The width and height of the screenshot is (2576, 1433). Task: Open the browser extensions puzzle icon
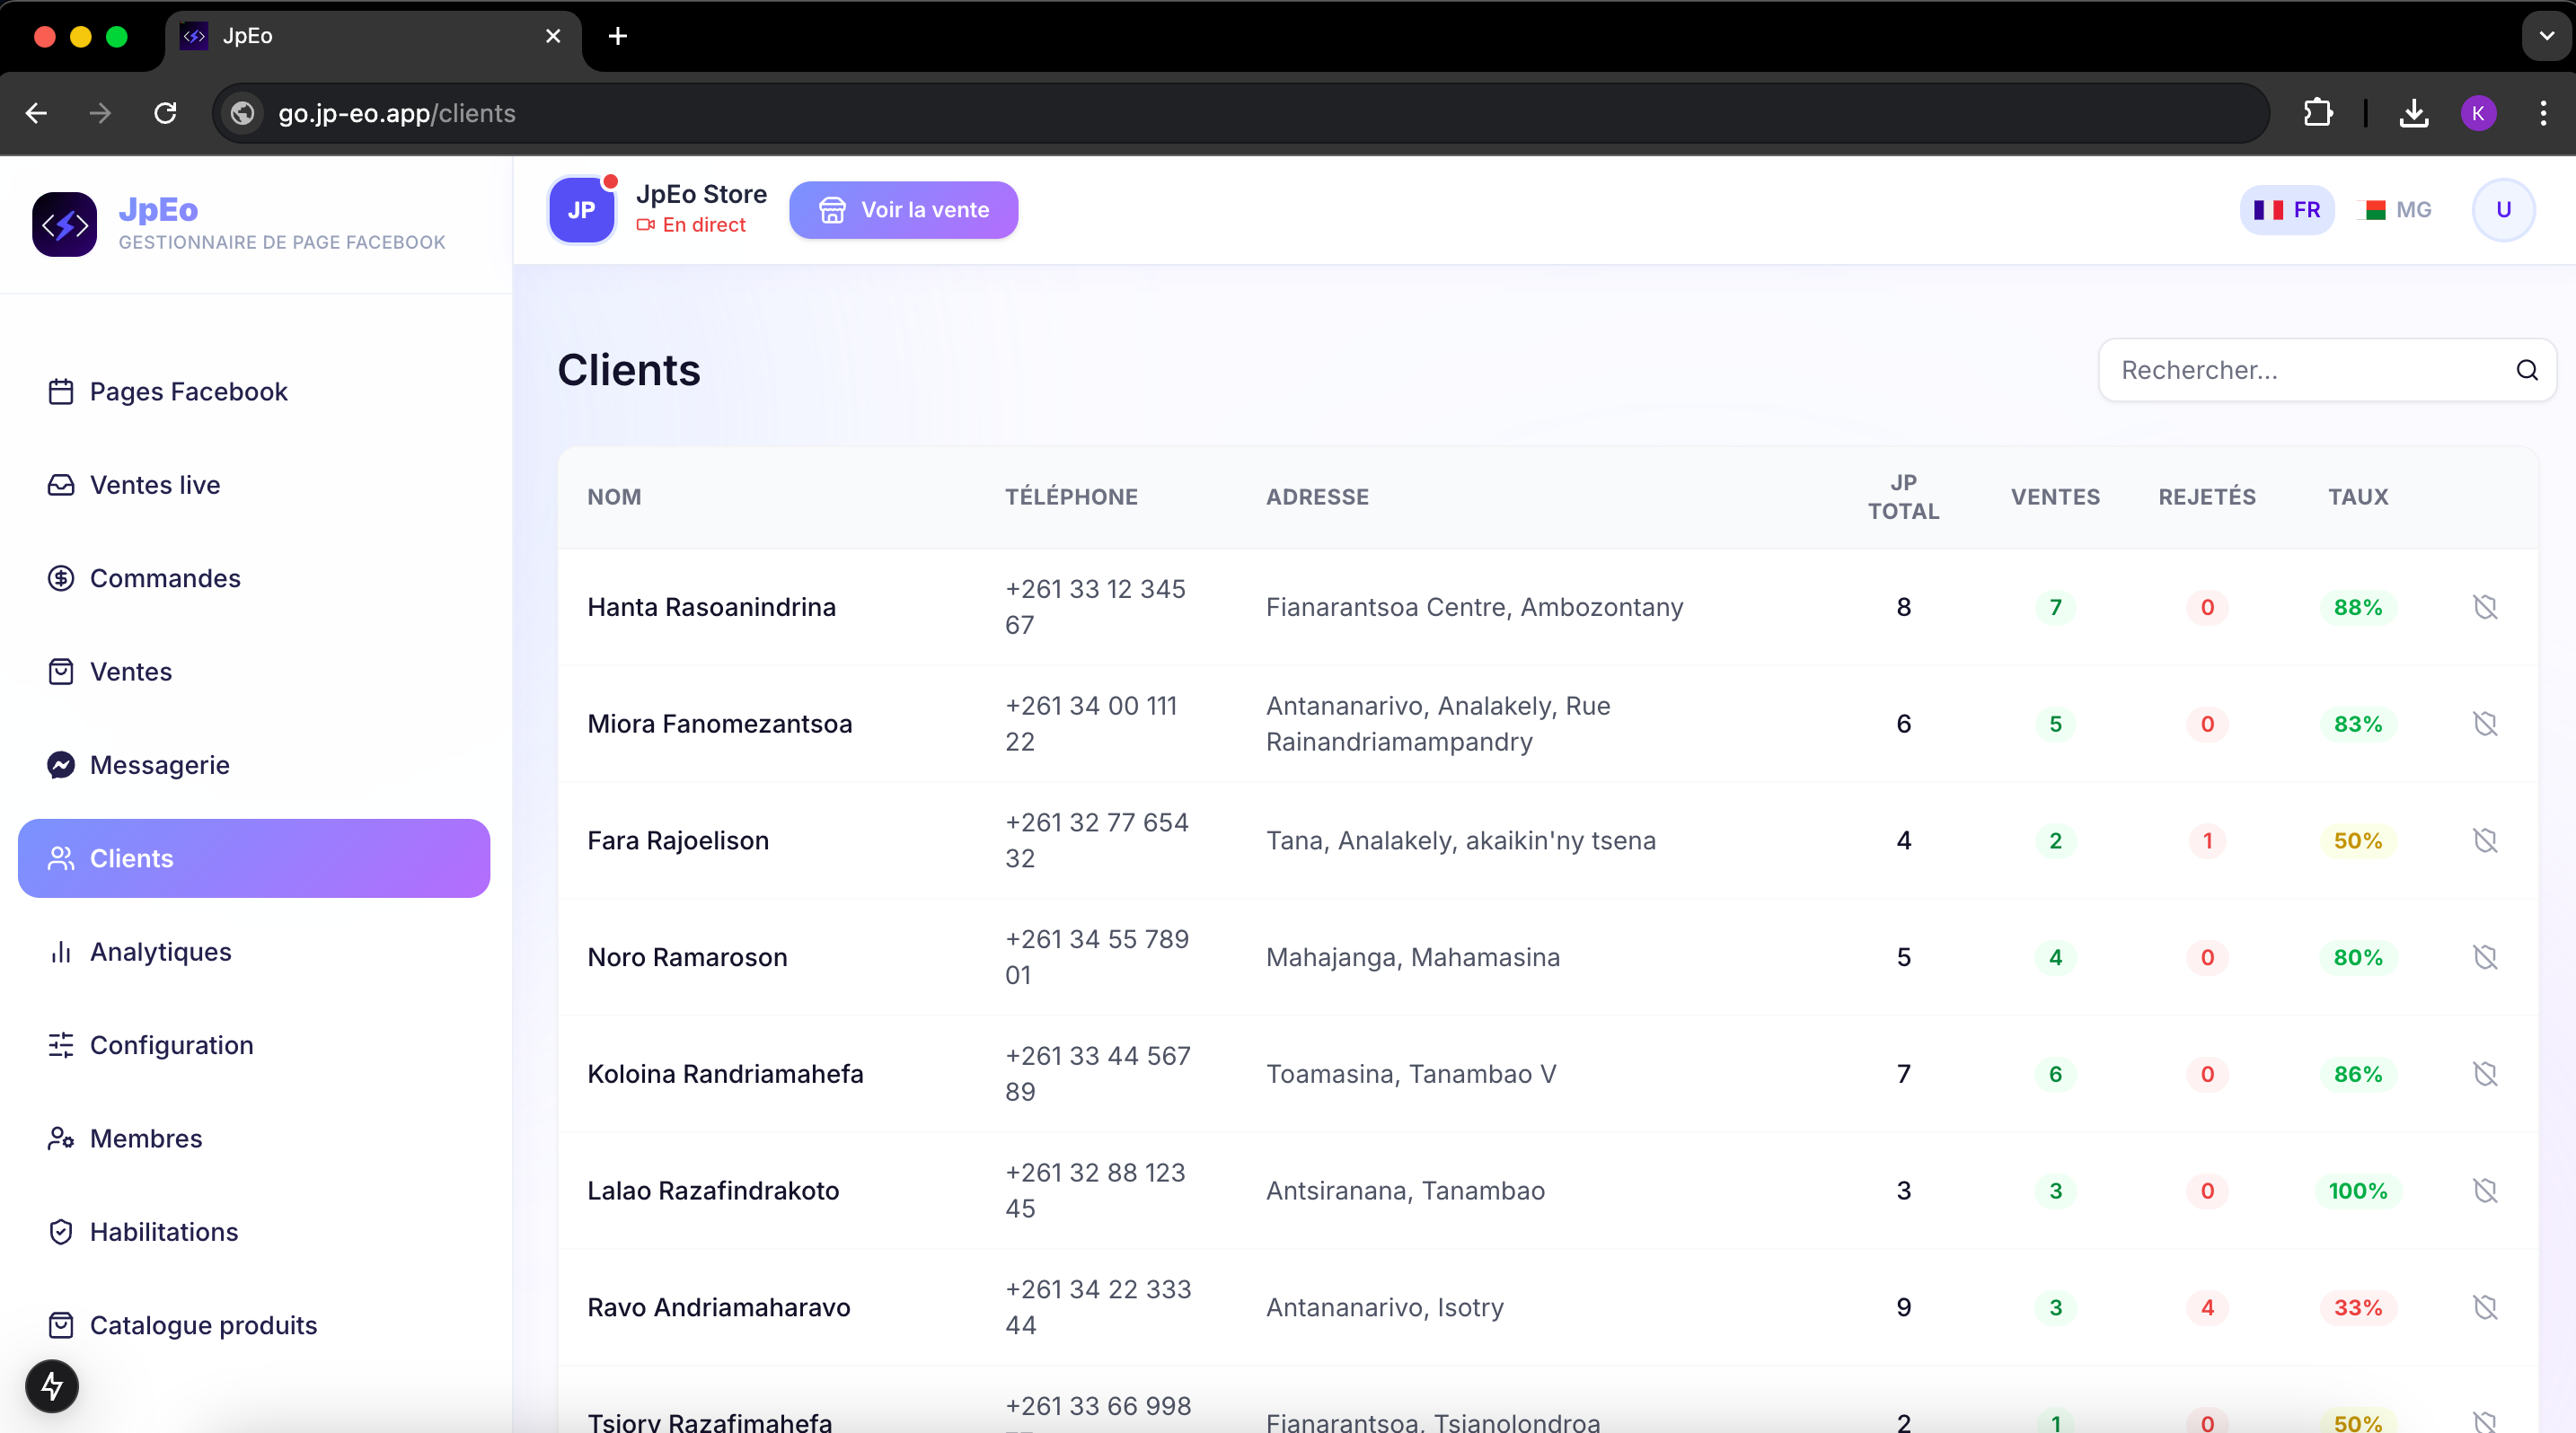click(x=2317, y=113)
